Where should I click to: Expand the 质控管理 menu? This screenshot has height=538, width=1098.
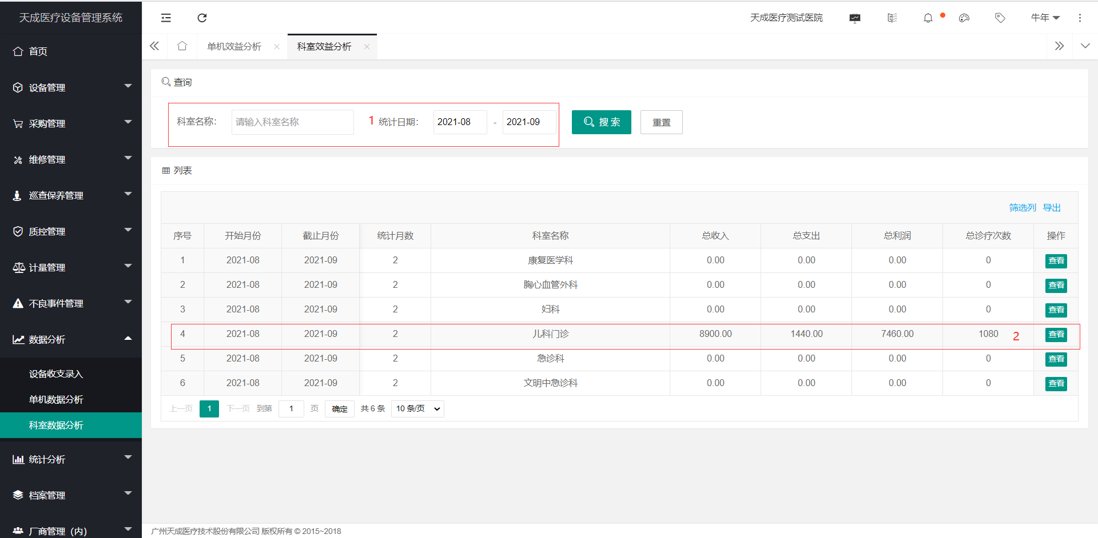click(71, 231)
